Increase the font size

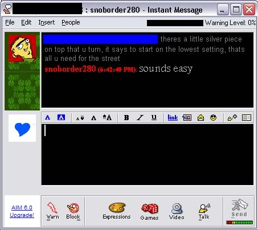(x=107, y=117)
